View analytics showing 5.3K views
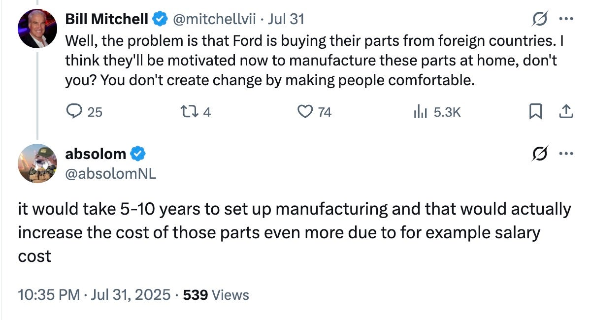This screenshot has width=591, height=320. point(437,112)
